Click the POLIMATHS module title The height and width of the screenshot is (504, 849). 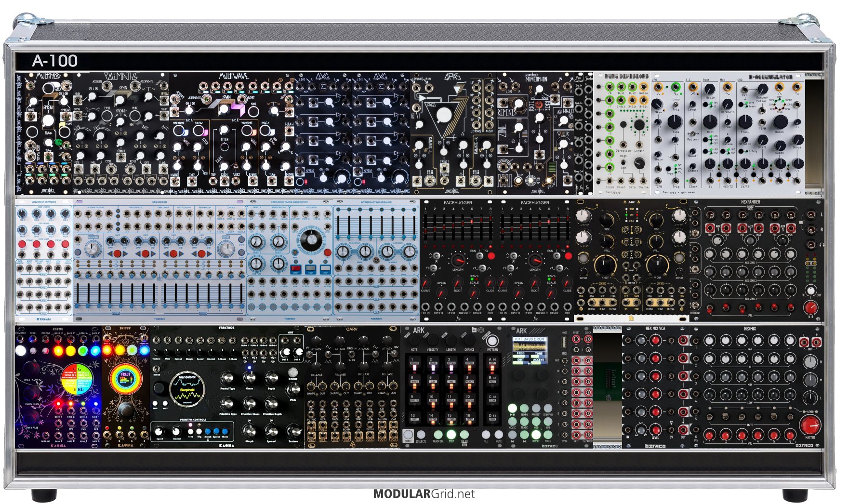[121, 76]
